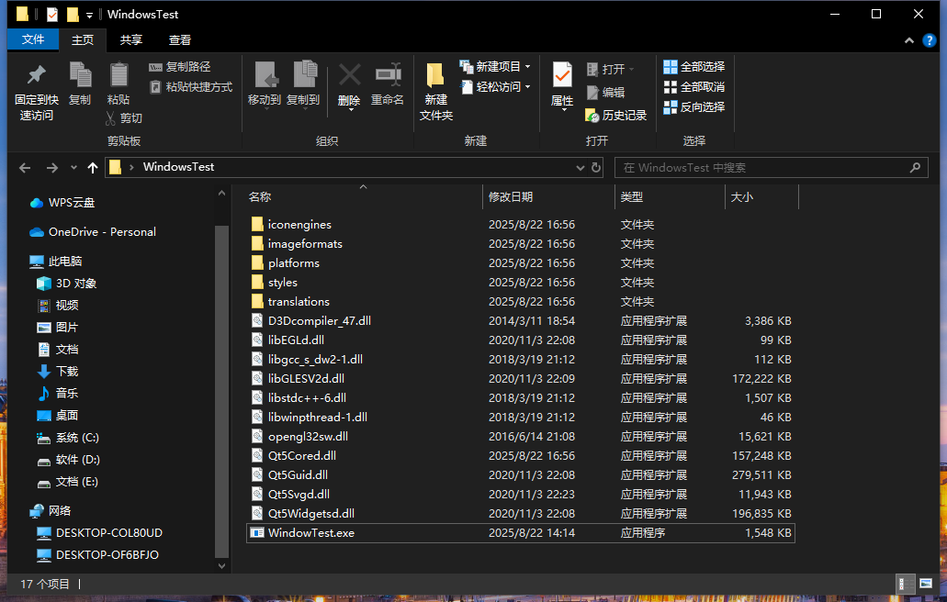Click the WindowsTest address bar path
The height and width of the screenshot is (602, 947).
click(x=178, y=167)
